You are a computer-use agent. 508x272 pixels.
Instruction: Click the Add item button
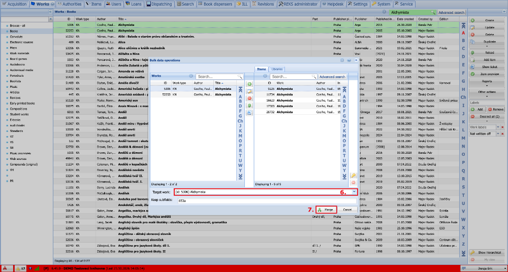(x=487, y=60)
